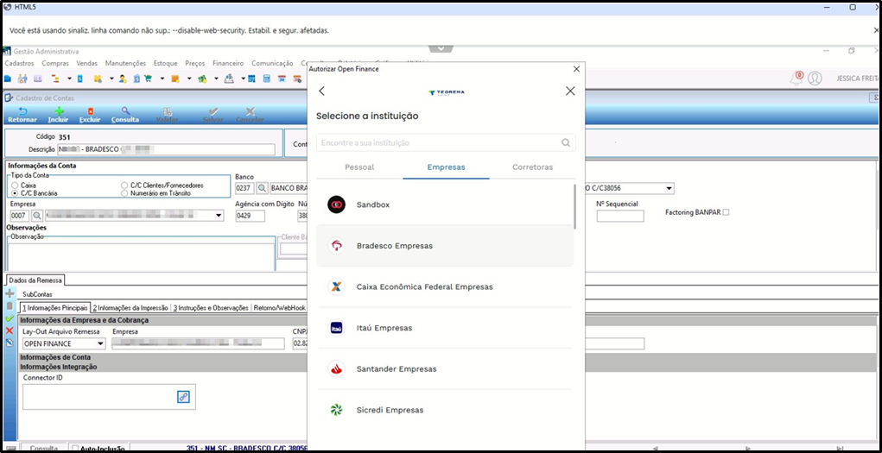Viewport: 882px width, 453px height.
Task: Click the Retornar toolbar icon
Action: [x=22, y=116]
